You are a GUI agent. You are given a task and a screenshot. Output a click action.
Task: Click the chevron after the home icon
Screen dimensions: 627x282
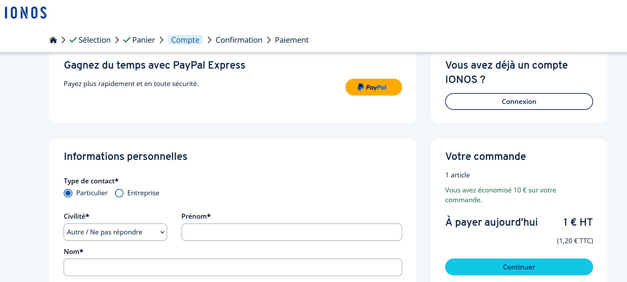click(x=63, y=40)
